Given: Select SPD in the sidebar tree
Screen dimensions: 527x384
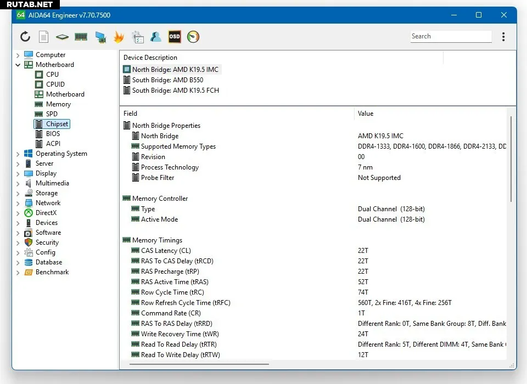Looking at the screenshot, I should coord(46,114).
